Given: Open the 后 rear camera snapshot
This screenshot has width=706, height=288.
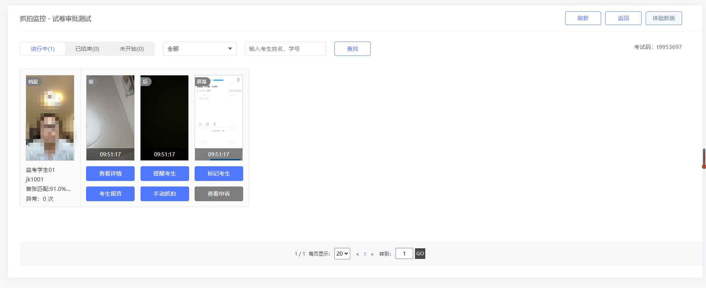Looking at the screenshot, I should coord(164,118).
